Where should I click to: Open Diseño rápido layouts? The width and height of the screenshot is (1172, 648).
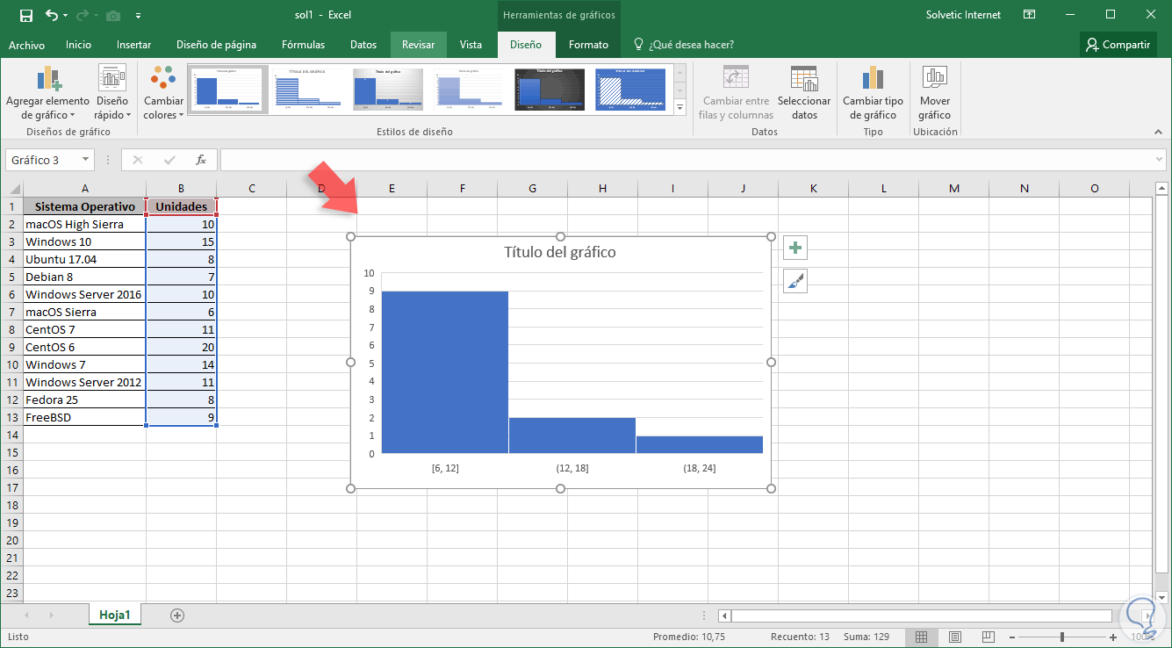point(112,94)
